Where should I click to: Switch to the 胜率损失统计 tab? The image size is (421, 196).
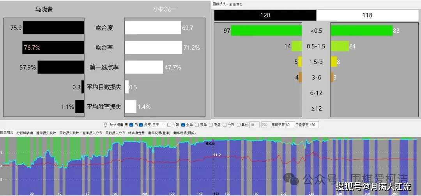point(46,133)
